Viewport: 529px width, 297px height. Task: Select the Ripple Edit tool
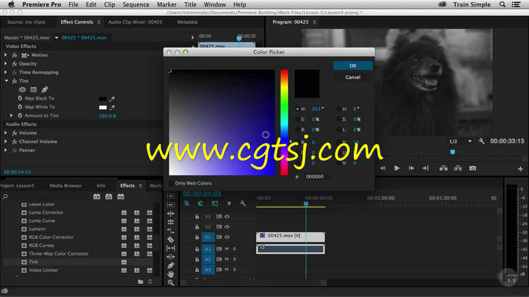click(x=171, y=213)
